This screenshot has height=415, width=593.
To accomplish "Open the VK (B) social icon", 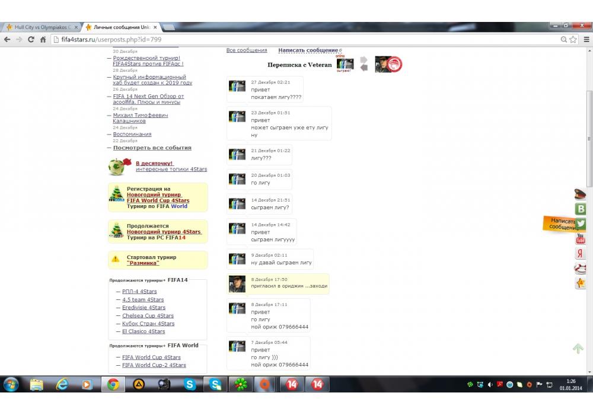I will [581, 209].
